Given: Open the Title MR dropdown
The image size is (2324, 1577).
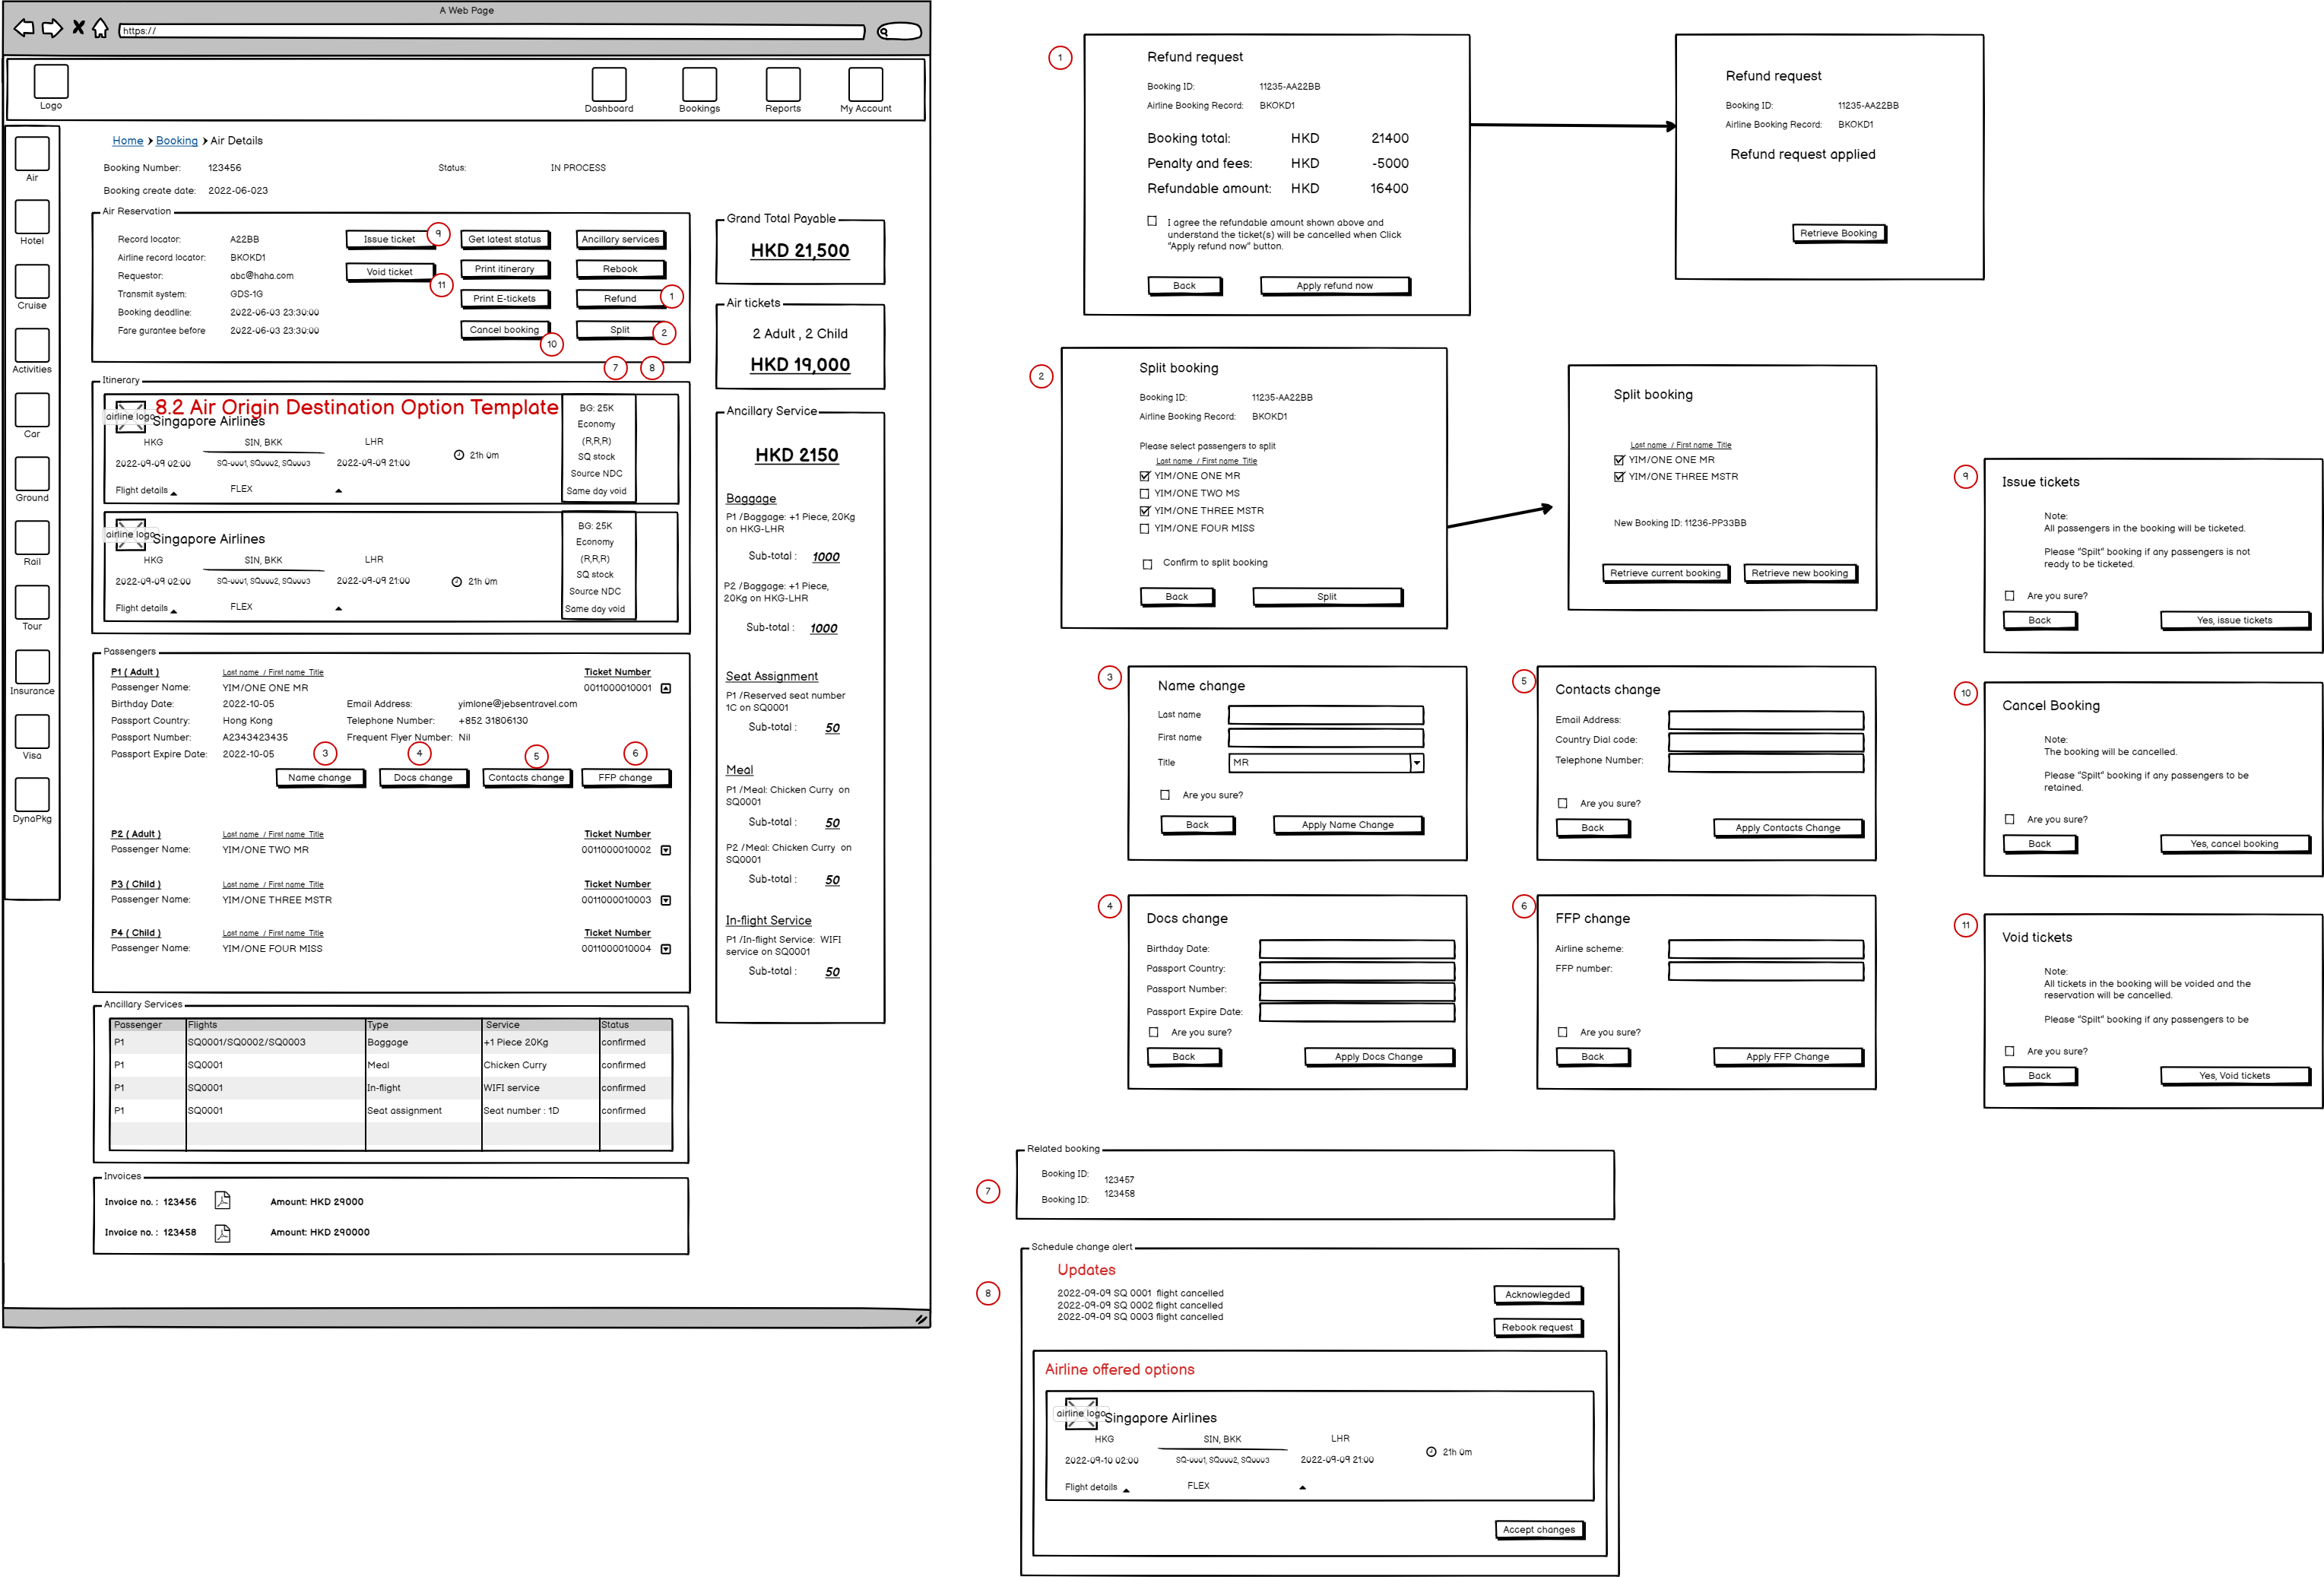Looking at the screenshot, I should (1416, 763).
